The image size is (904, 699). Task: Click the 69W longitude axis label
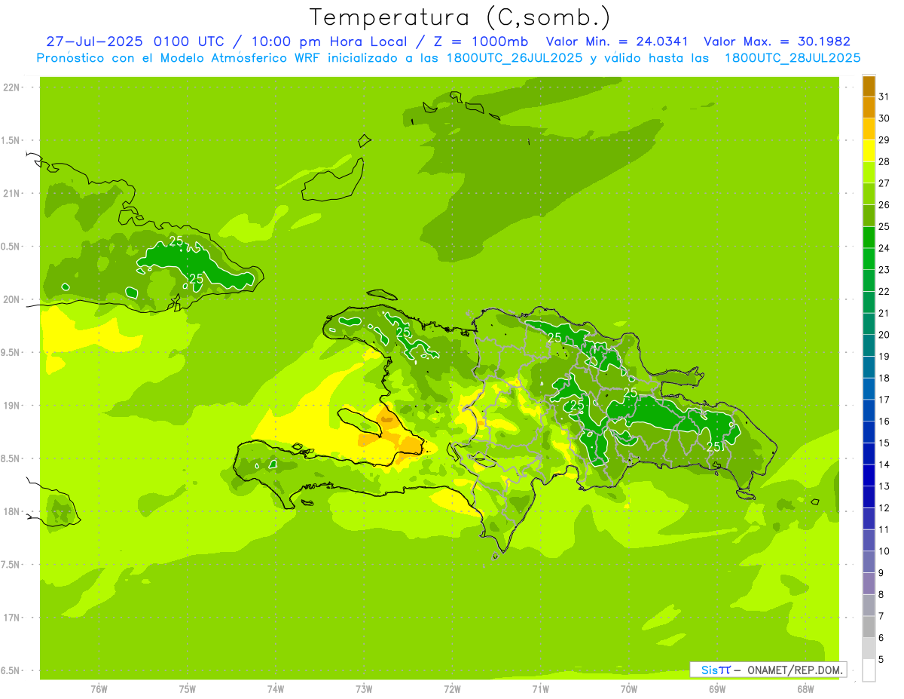(x=717, y=689)
